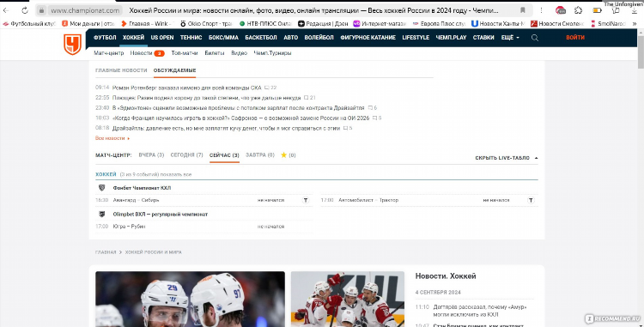Show ЗАВТРА (0) matches tab

coord(260,155)
